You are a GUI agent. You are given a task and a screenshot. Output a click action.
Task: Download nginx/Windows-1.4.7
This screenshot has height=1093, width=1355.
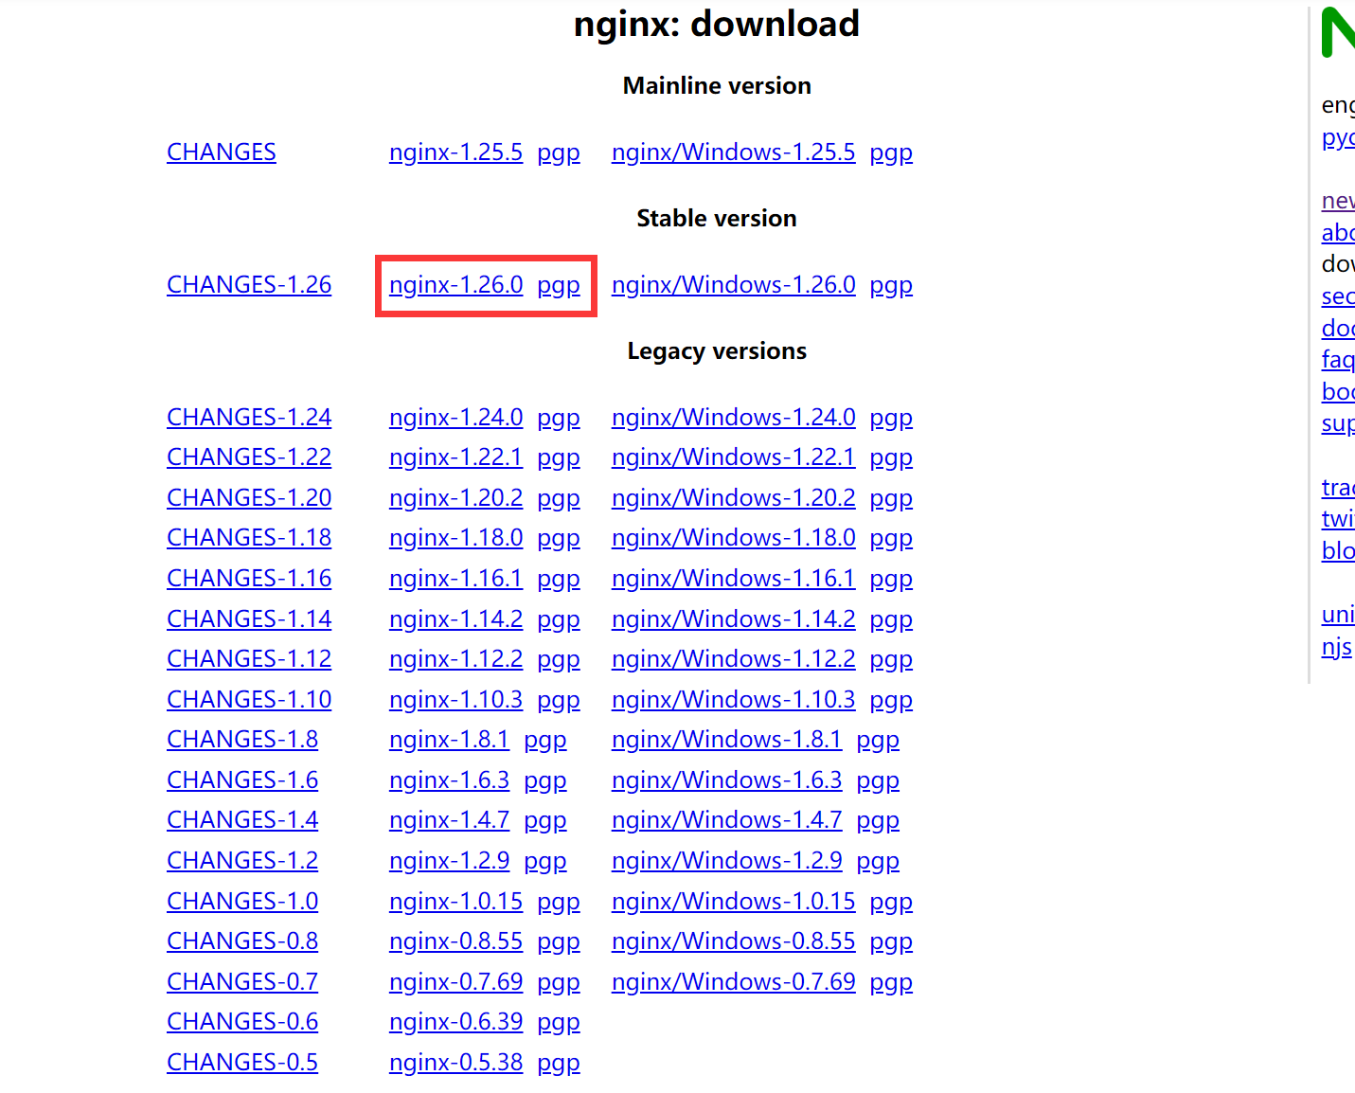pyautogui.click(x=726, y=820)
